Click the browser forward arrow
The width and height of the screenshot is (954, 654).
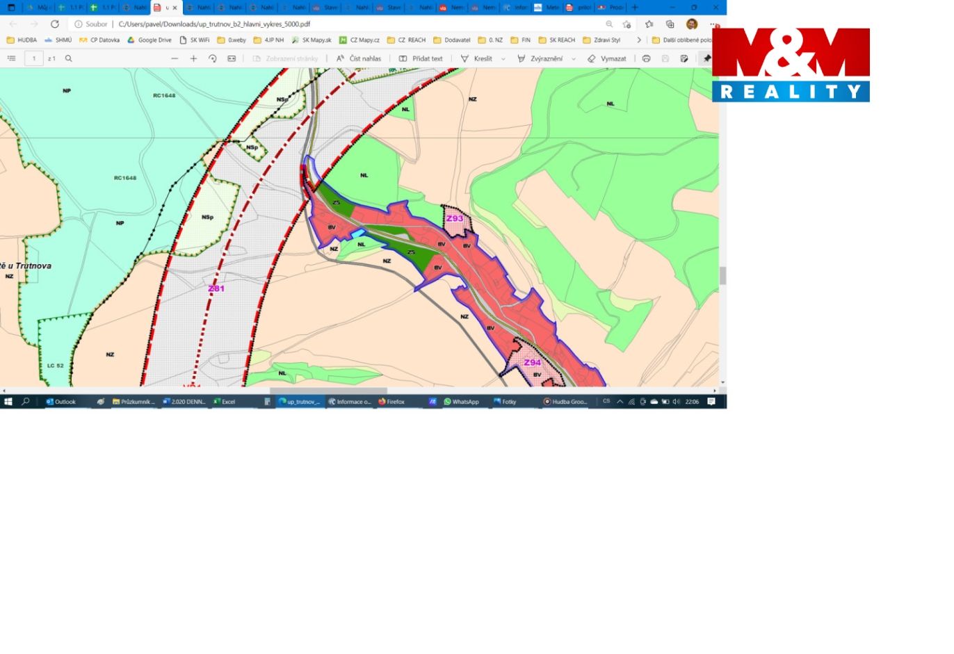[34, 24]
